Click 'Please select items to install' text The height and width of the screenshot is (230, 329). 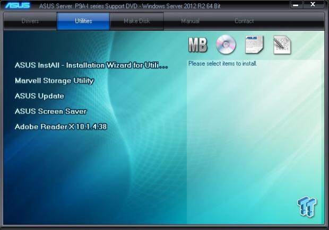pos(223,64)
